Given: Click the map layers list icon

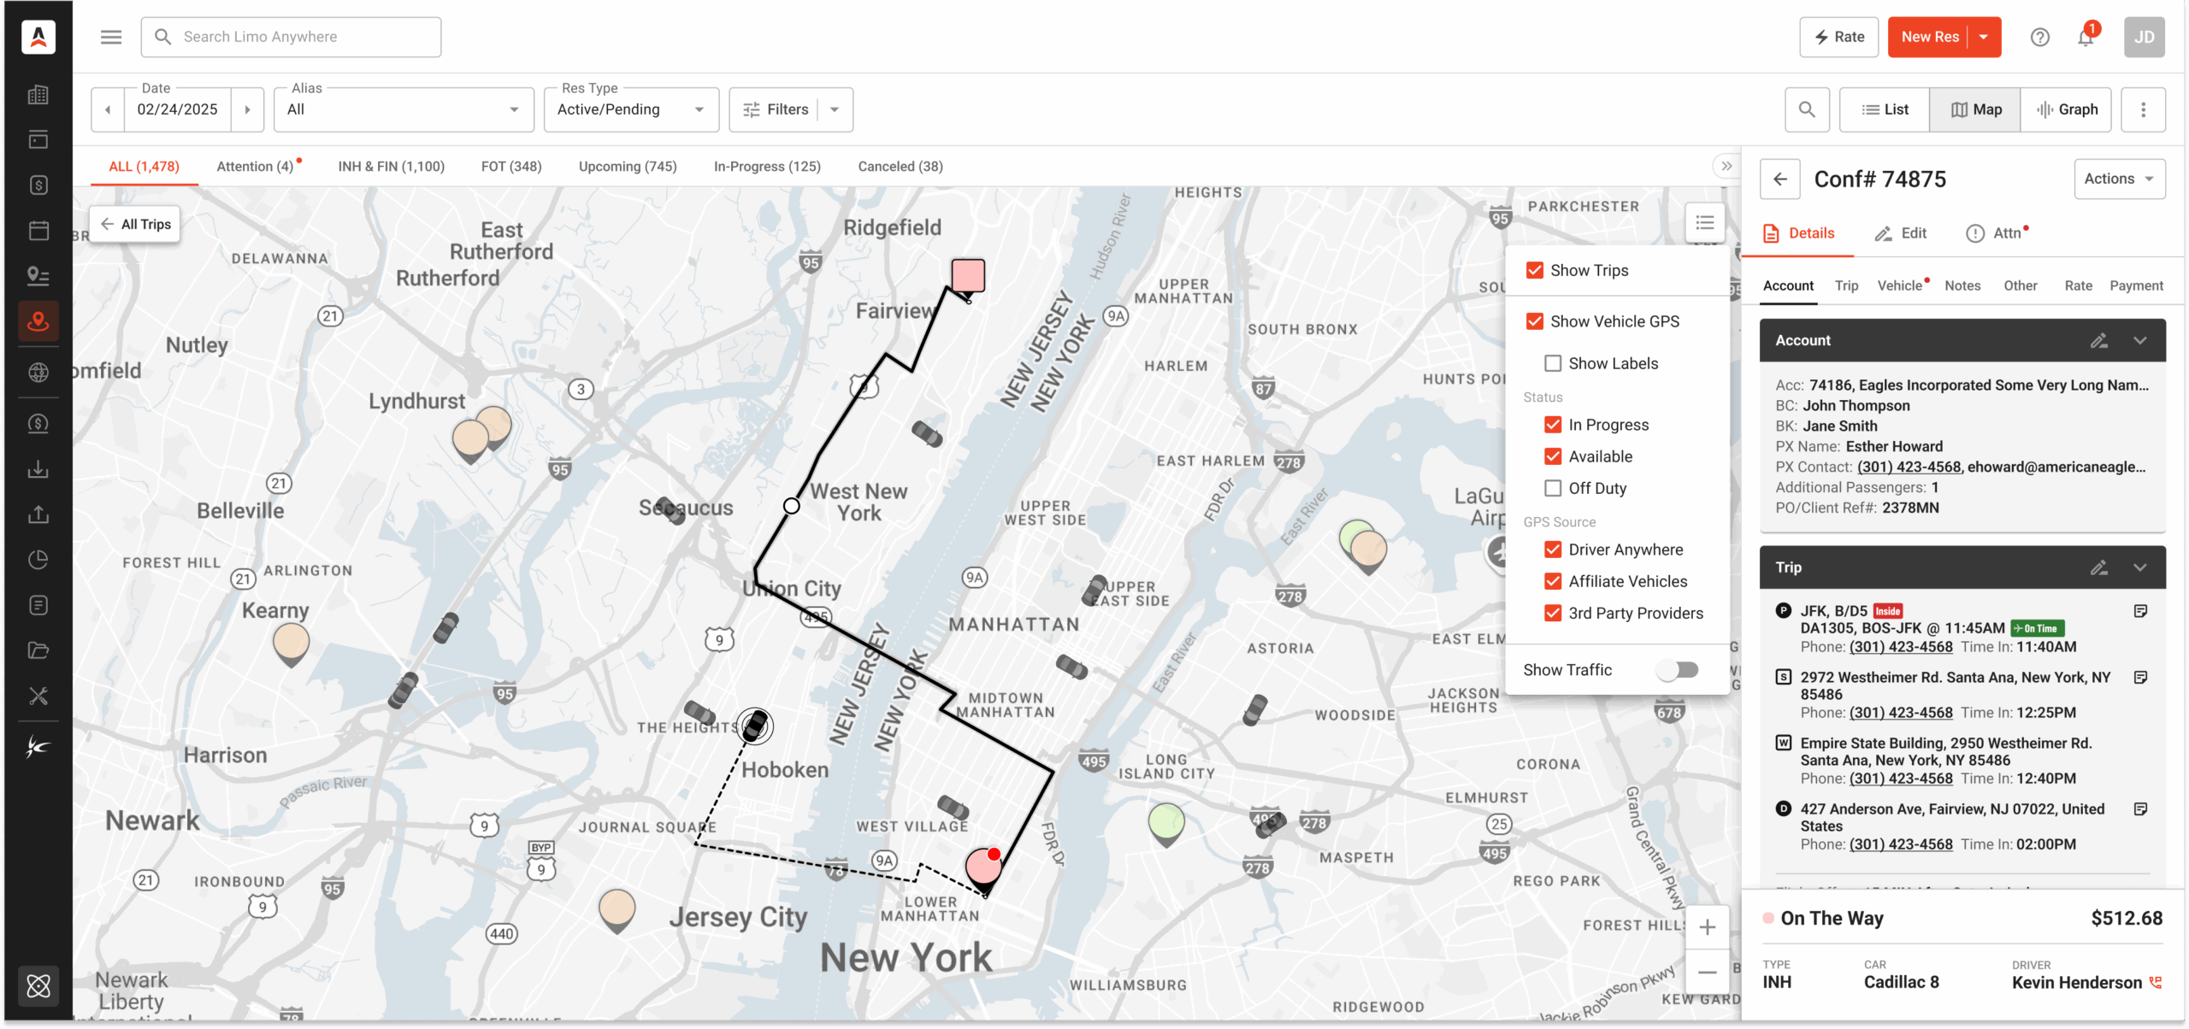Looking at the screenshot, I should [1704, 223].
